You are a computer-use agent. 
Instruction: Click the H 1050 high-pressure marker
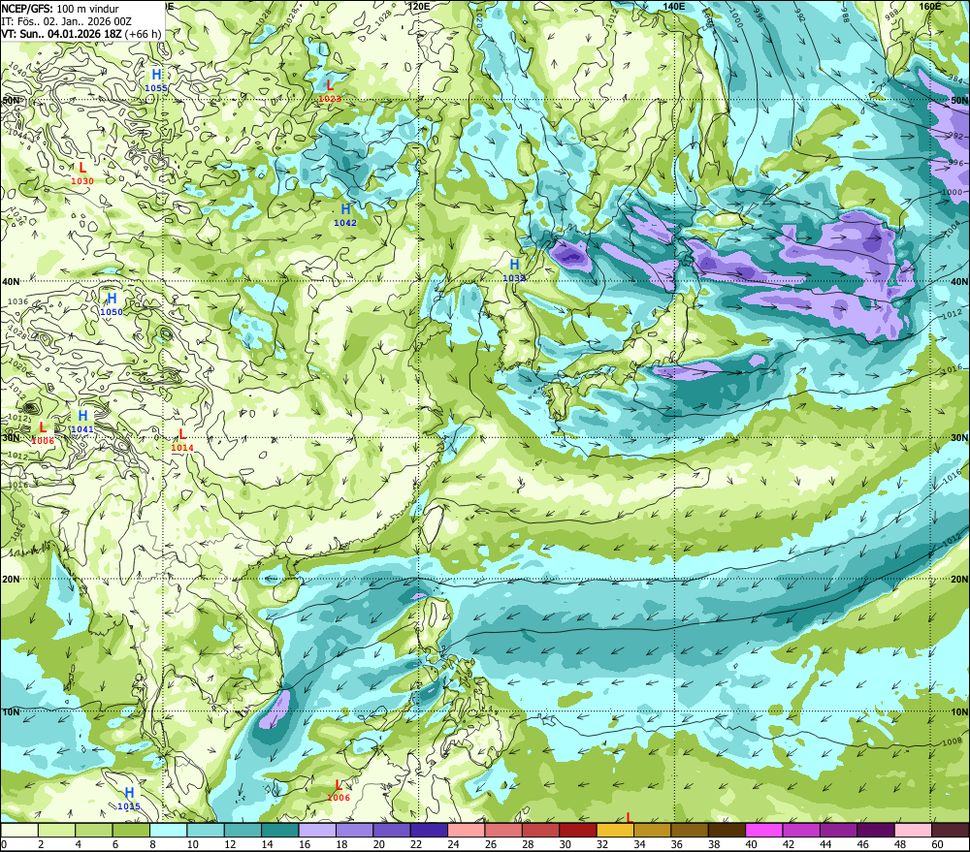pos(112,304)
